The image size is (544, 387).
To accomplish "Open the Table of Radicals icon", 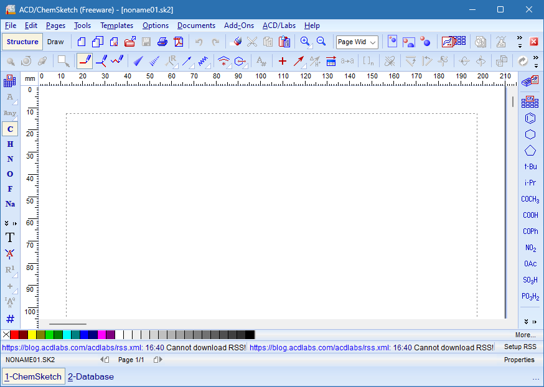I will [x=530, y=101].
